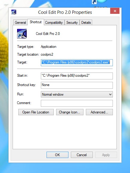Click the 'Cool Edit Pro 2.0 Properties' window title
The image size is (130, 173).
point(65,12)
